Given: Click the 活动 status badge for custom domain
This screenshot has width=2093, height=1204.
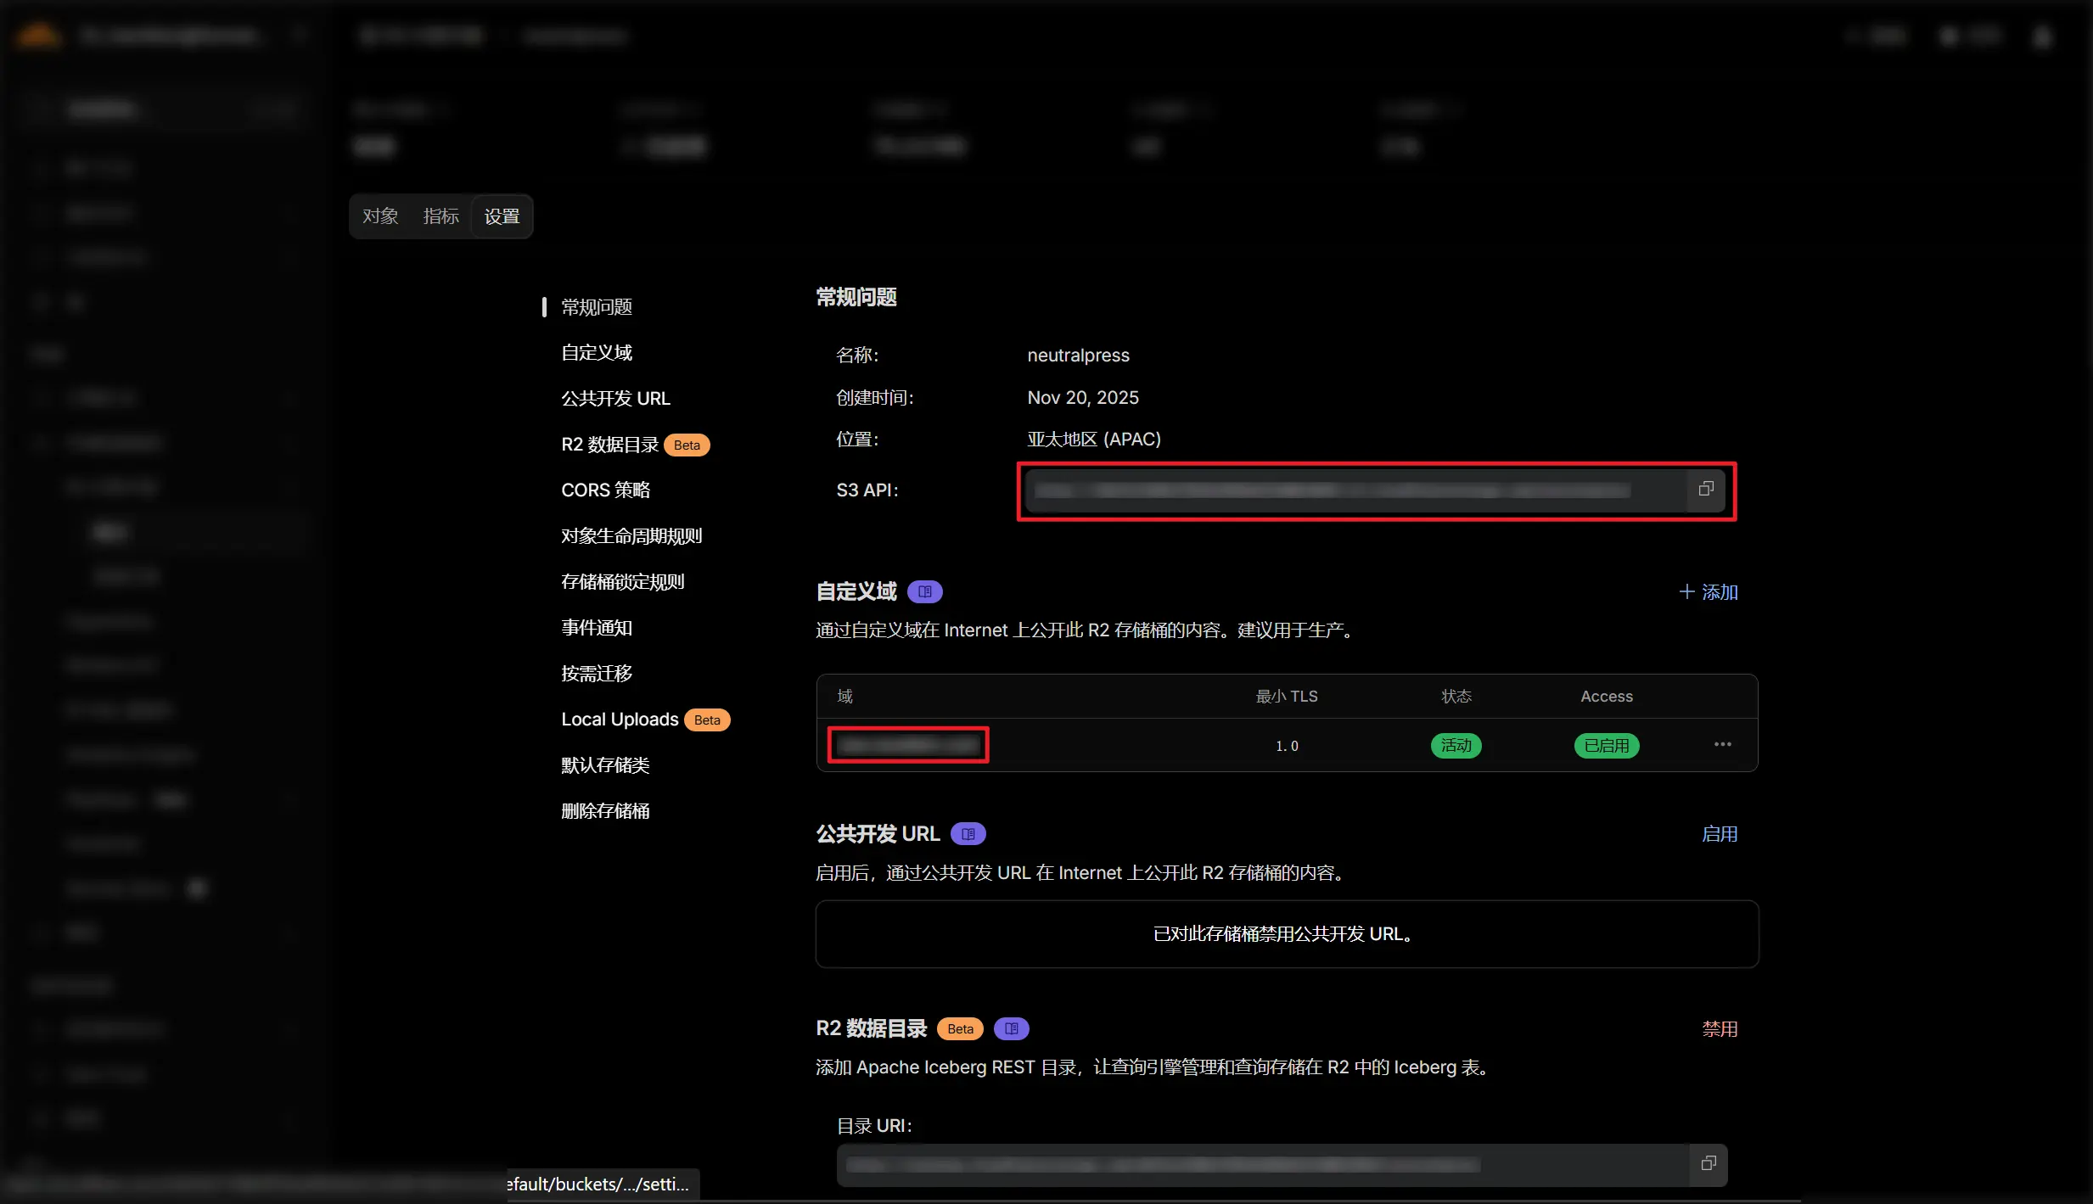Looking at the screenshot, I should (x=1456, y=746).
